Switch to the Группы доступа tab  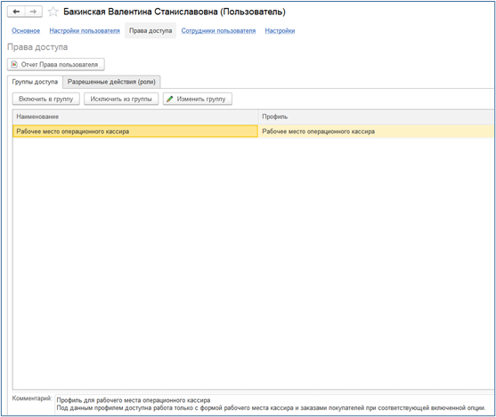[35, 82]
